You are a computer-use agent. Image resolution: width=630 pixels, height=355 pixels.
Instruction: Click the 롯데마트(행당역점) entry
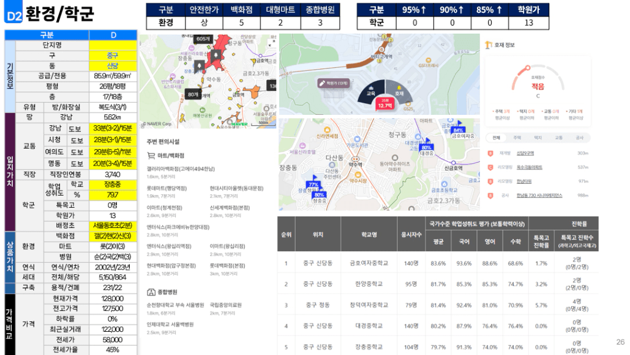[167, 188]
